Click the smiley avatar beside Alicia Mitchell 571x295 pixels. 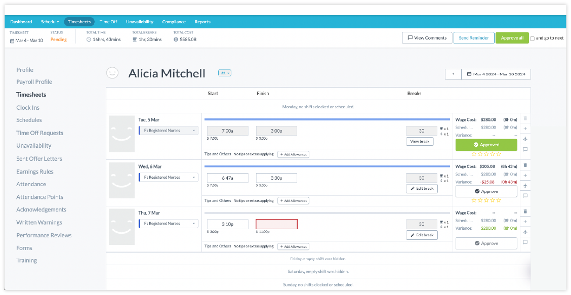(112, 73)
